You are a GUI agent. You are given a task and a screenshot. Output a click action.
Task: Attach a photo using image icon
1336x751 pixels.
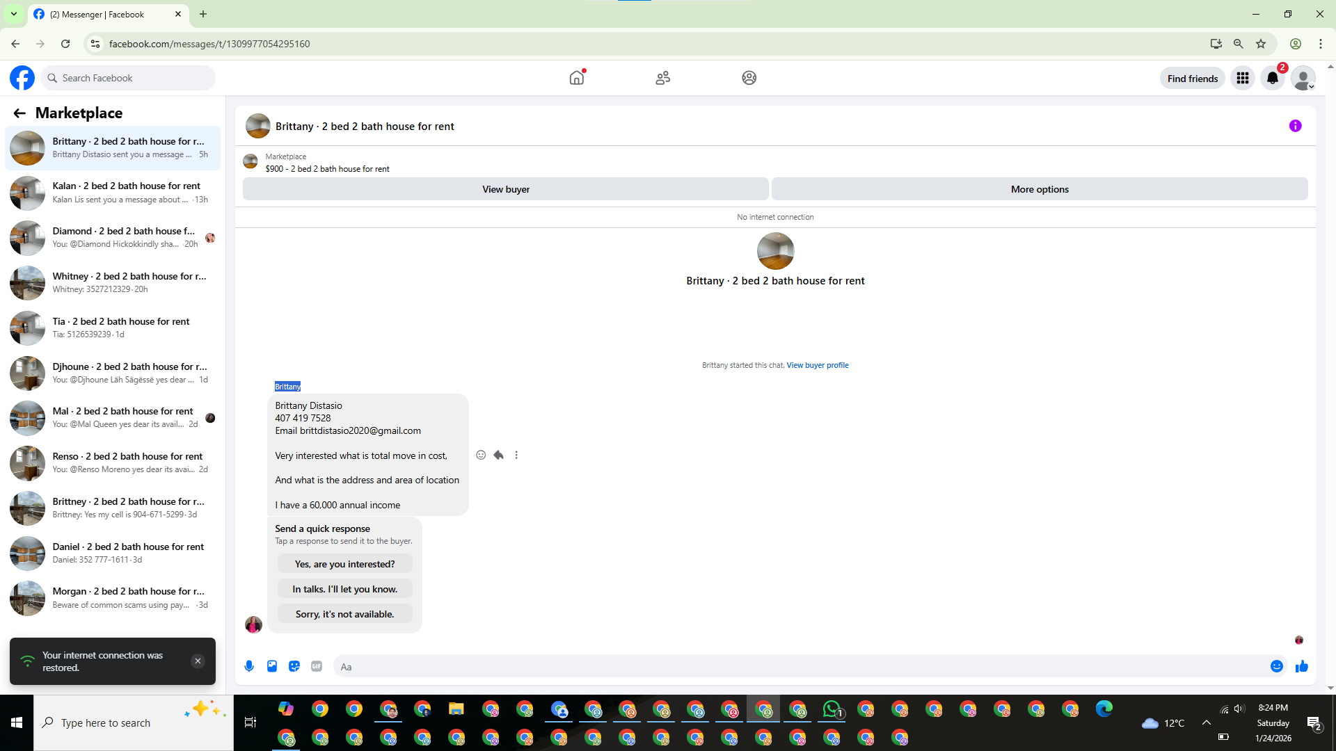(x=272, y=666)
